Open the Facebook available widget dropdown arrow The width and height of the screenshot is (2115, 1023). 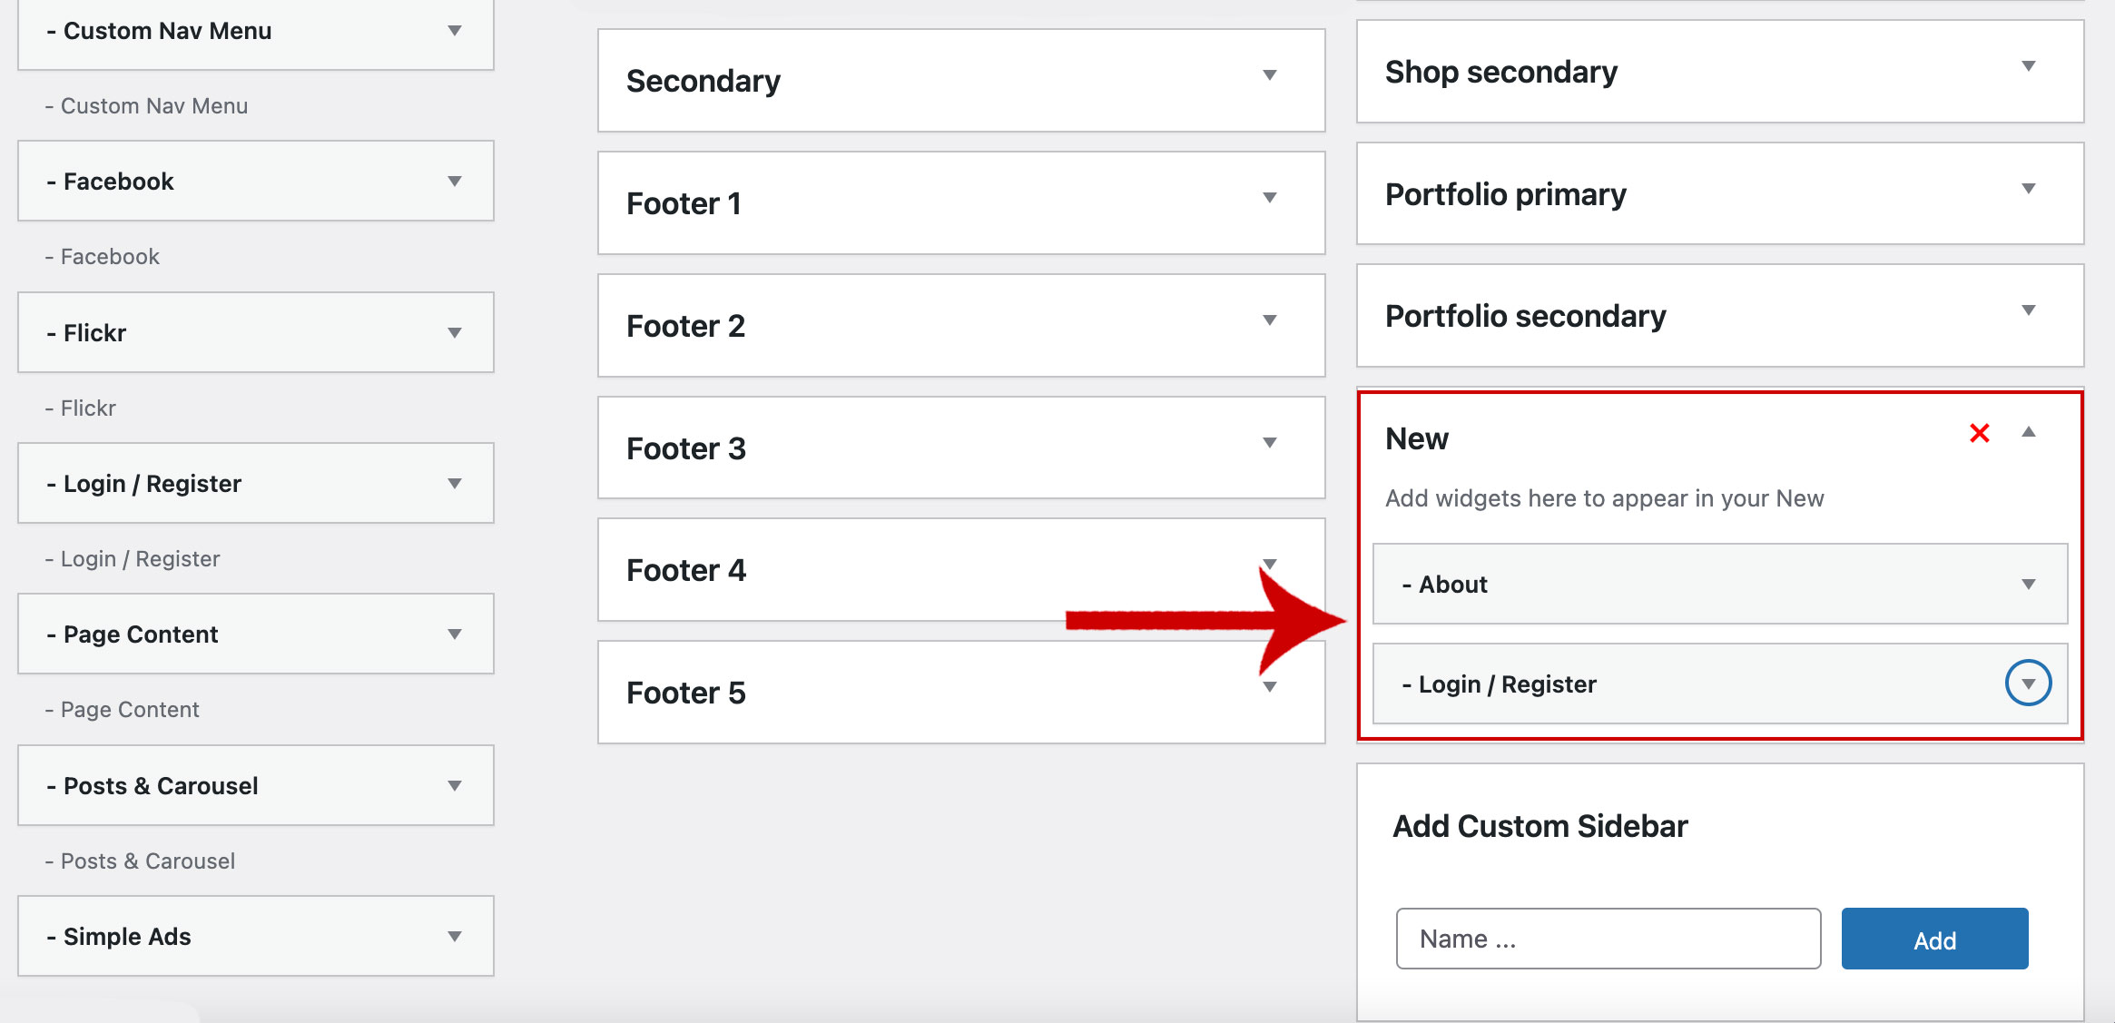pyautogui.click(x=455, y=182)
